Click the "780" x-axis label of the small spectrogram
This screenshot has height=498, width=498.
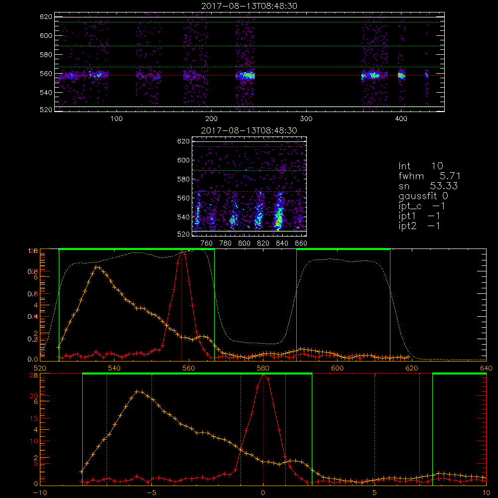[x=226, y=244]
